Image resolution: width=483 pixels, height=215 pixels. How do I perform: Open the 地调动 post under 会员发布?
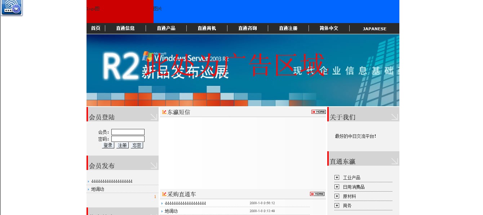[98, 189]
